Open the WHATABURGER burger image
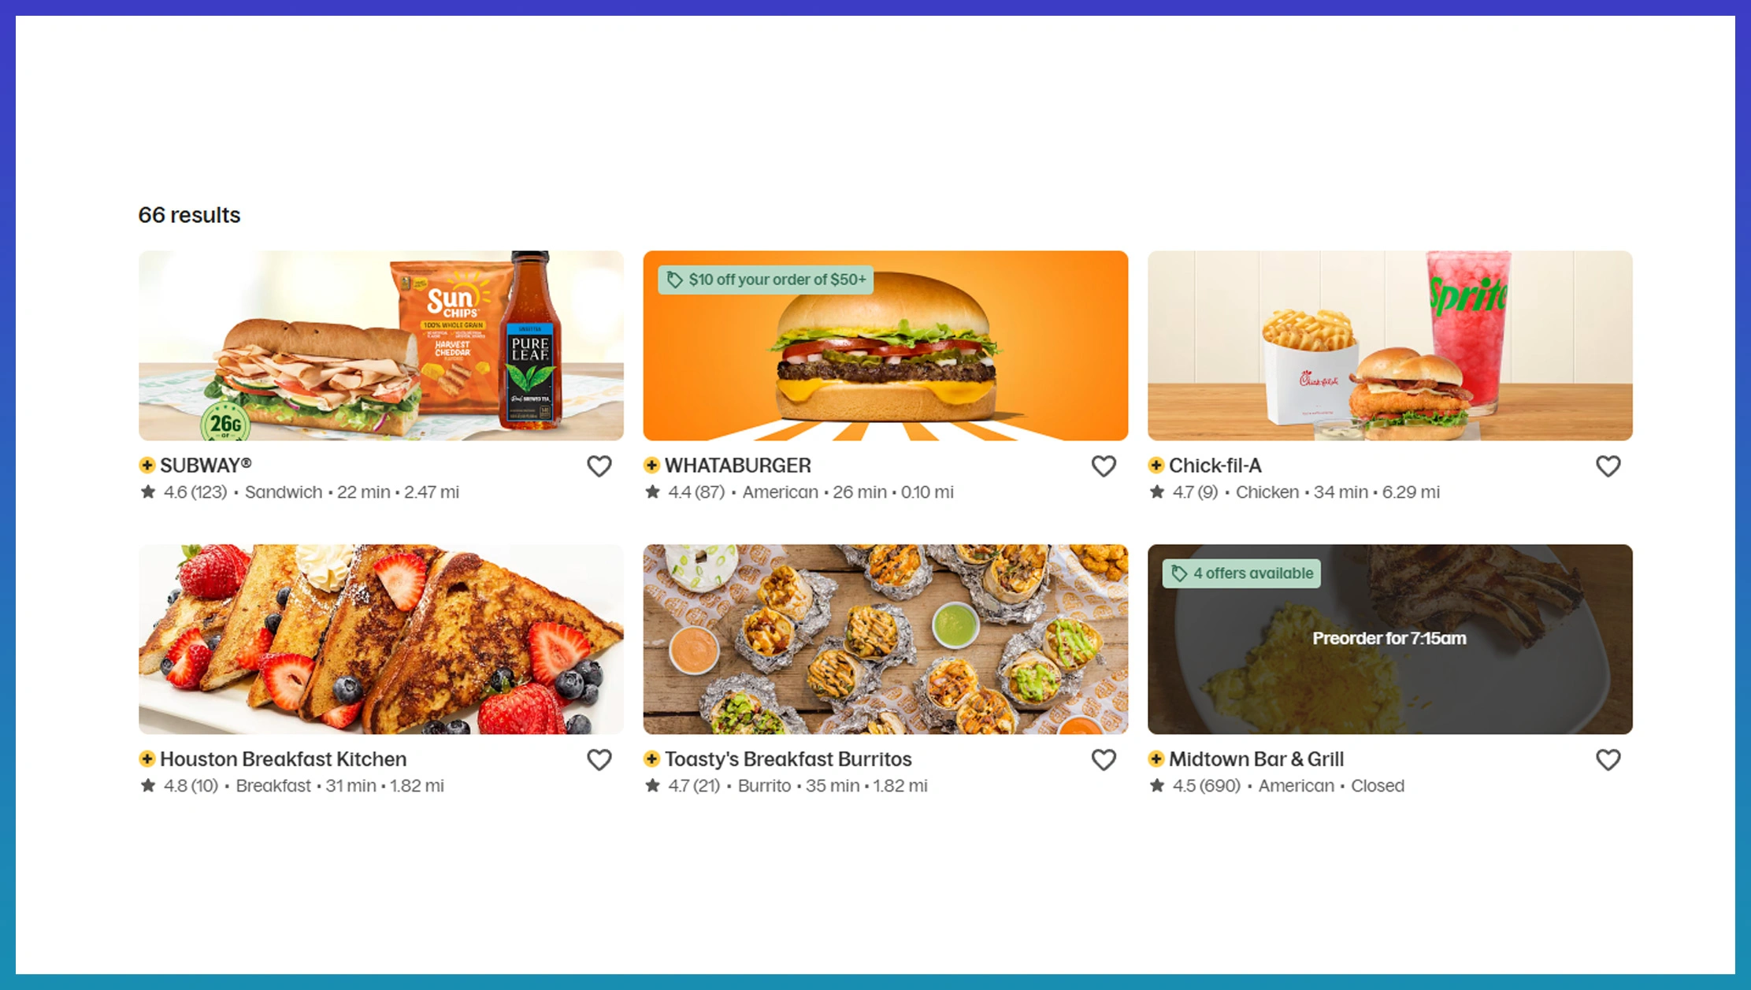The width and height of the screenshot is (1751, 990). (x=885, y=346)
